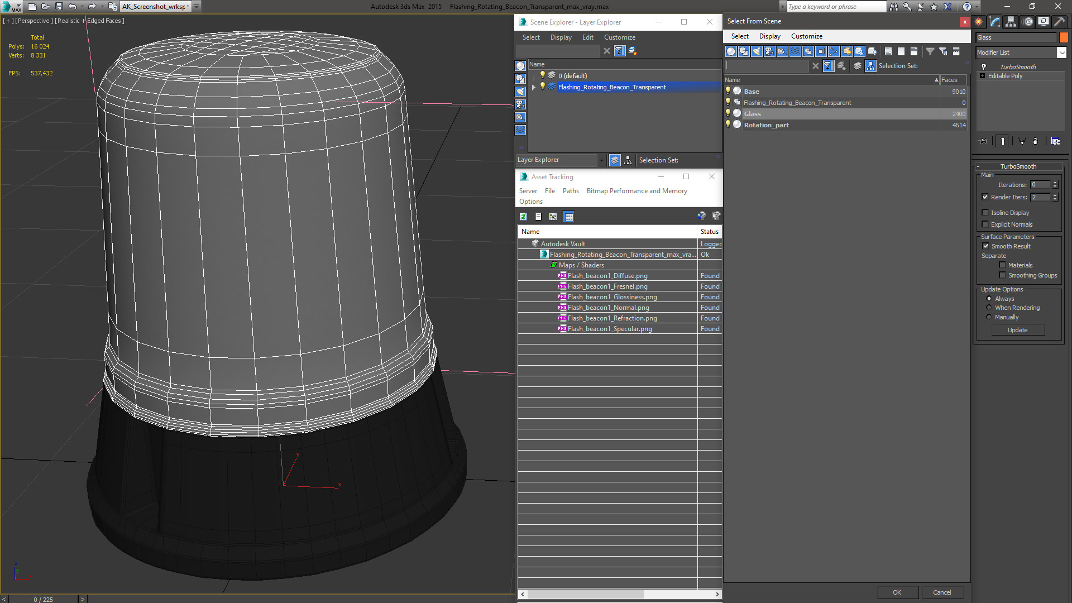
Task: Open the Modify command panel tab
Action: click(x=995, y=22)
